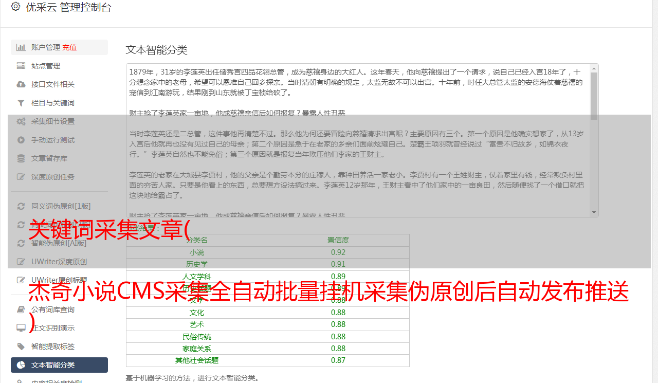Select the 文化 category cell
The height and width of the screenshot is (383, 658).
pyautogui.click(x=197, y=313)
